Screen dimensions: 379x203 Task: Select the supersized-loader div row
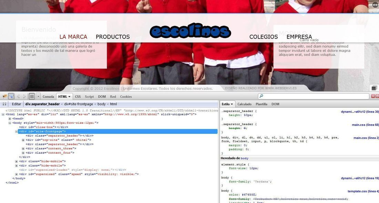[72, 170]
